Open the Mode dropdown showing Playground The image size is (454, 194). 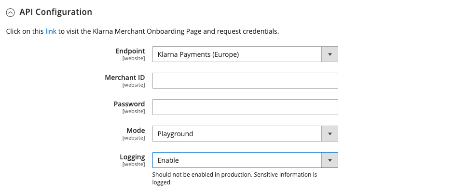[x=245, y=134]
